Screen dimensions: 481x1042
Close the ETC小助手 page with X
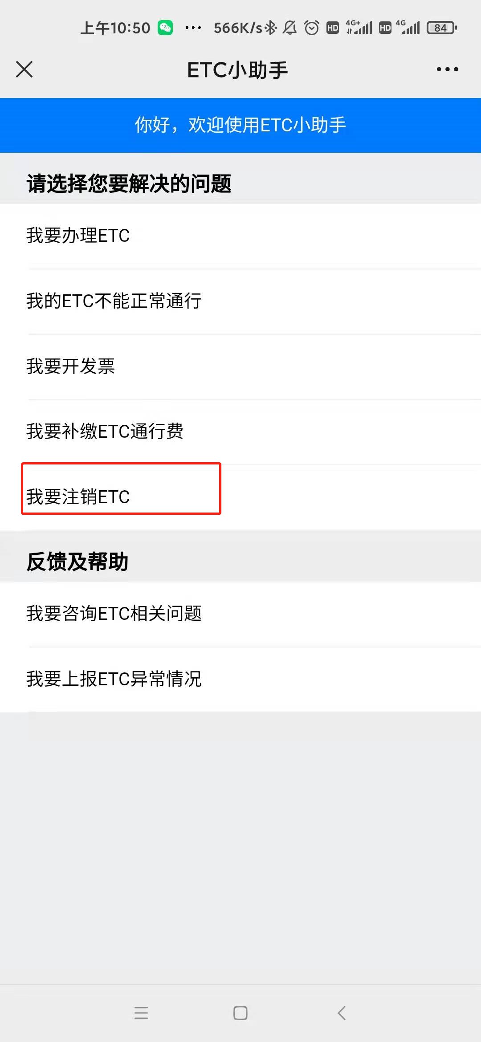[x=24, y=69]
